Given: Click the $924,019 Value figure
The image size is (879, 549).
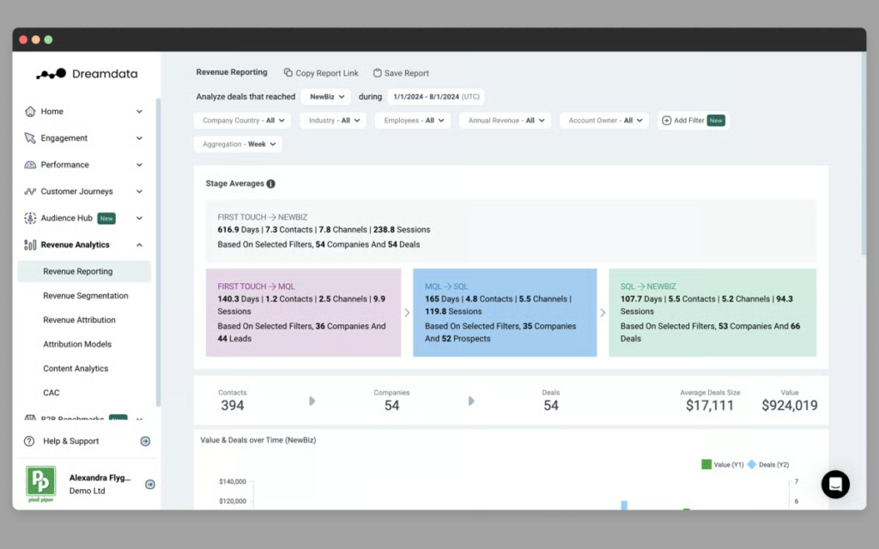Looking at the screenshot, I should [x=790, y=406].
